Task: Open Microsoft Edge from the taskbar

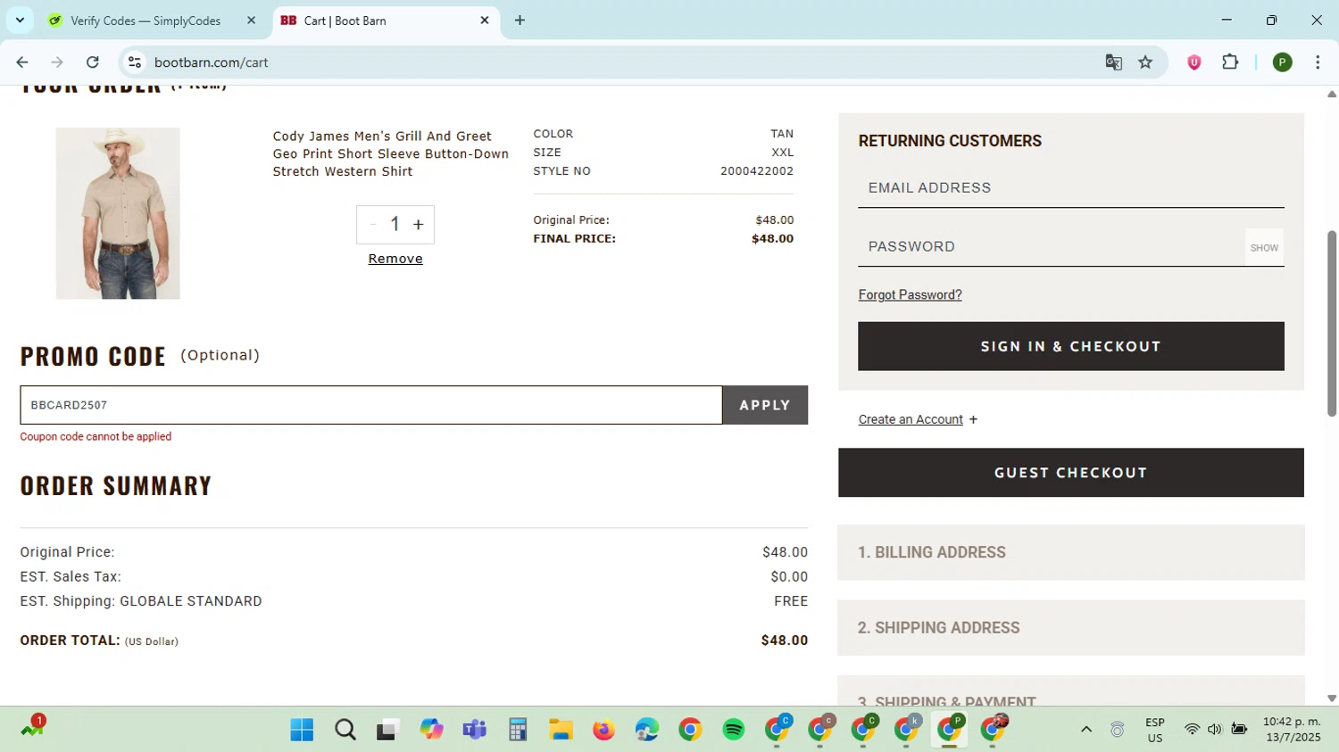Action: coord(647,730)
